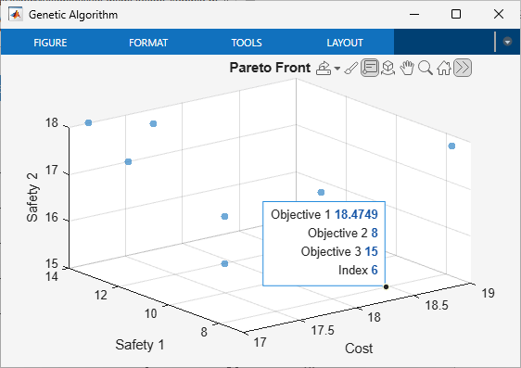This screenshot has width=521, height=368.
Task: Click the Pareto Front title
Action: tap(270, 68)
